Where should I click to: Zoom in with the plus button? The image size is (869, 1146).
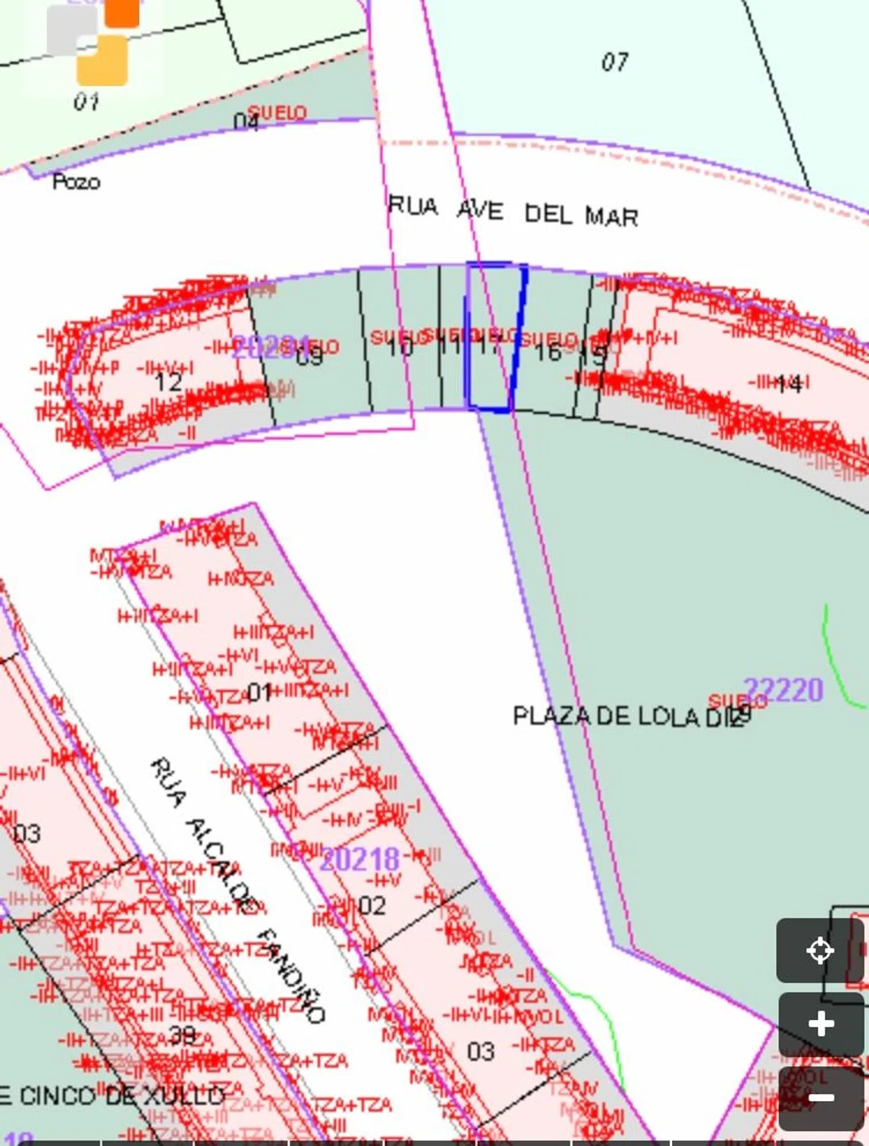tap(821, 1024)
